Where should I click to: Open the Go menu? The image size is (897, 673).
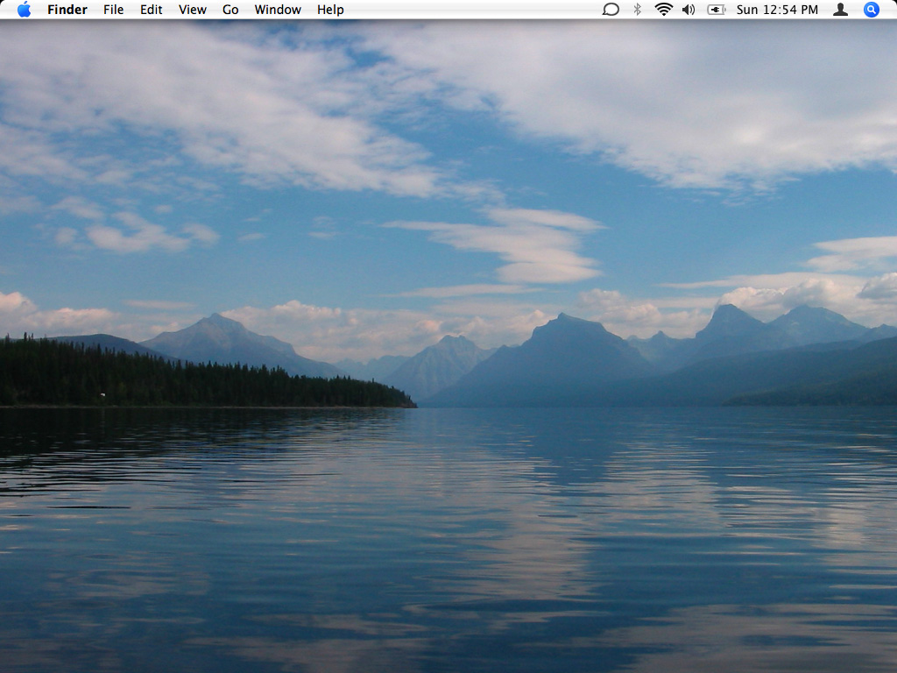(x=230, y=10)
